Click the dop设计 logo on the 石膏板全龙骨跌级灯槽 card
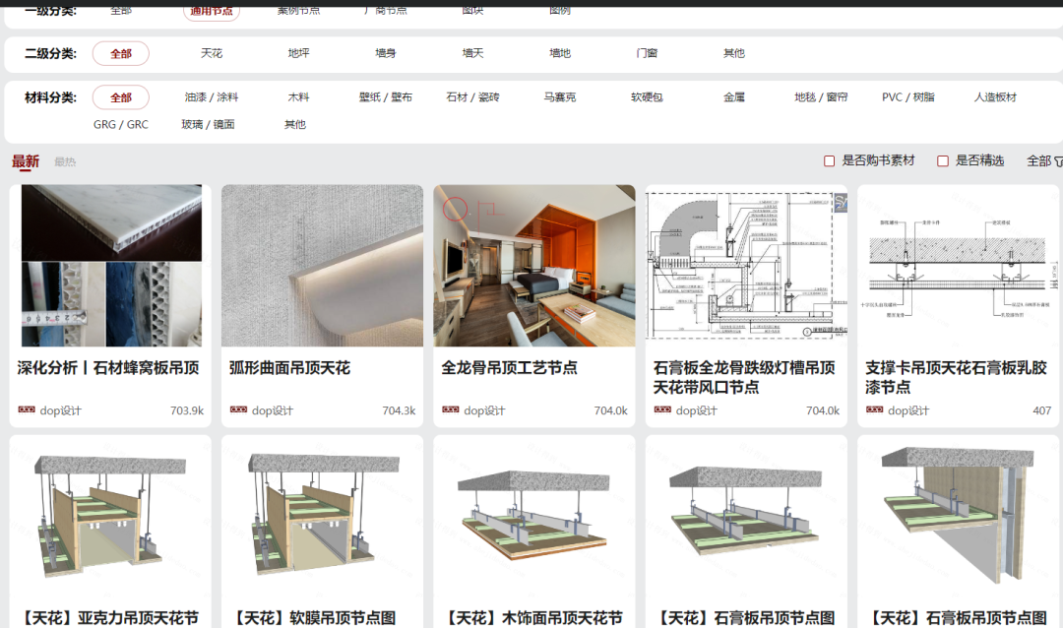Image resolution: width=1063 pixels, height=628 pixels. click(x=662, y=410)
